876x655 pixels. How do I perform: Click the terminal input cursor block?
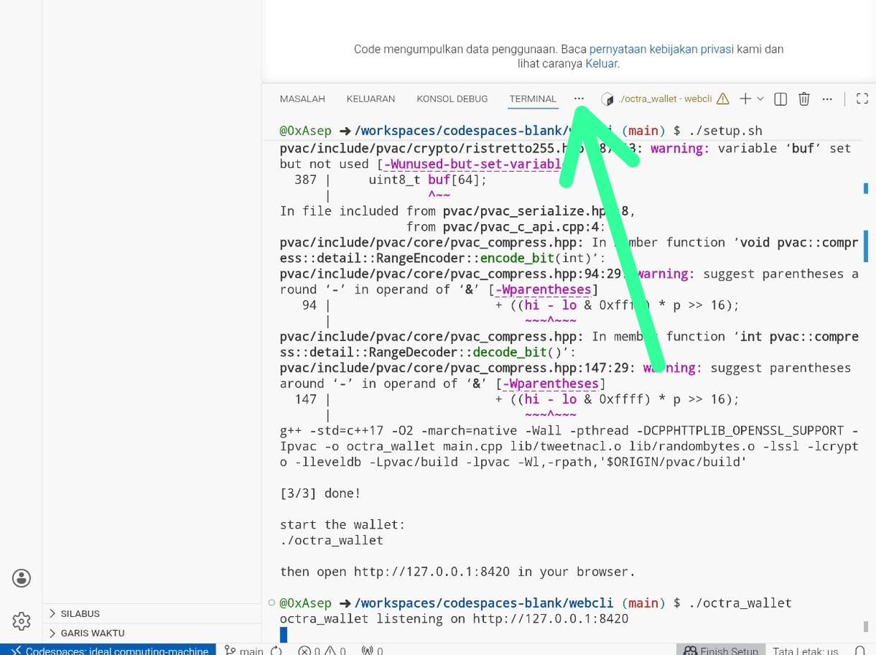click(283, 635)
